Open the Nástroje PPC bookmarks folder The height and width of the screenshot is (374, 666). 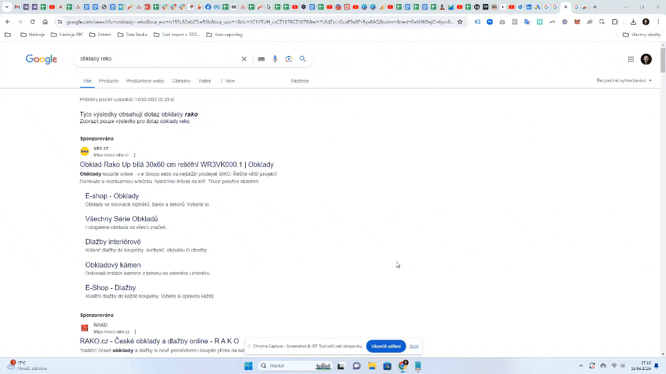(x=67, y=35)
